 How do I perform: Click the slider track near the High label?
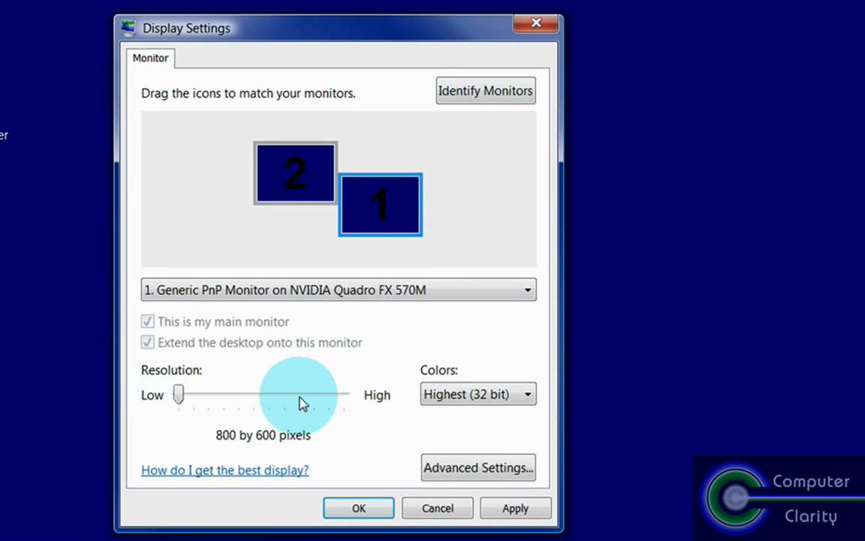(345, 394)
